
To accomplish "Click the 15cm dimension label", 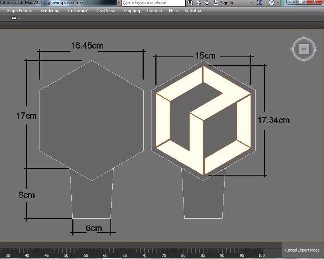I will click(x=205, y=55).
